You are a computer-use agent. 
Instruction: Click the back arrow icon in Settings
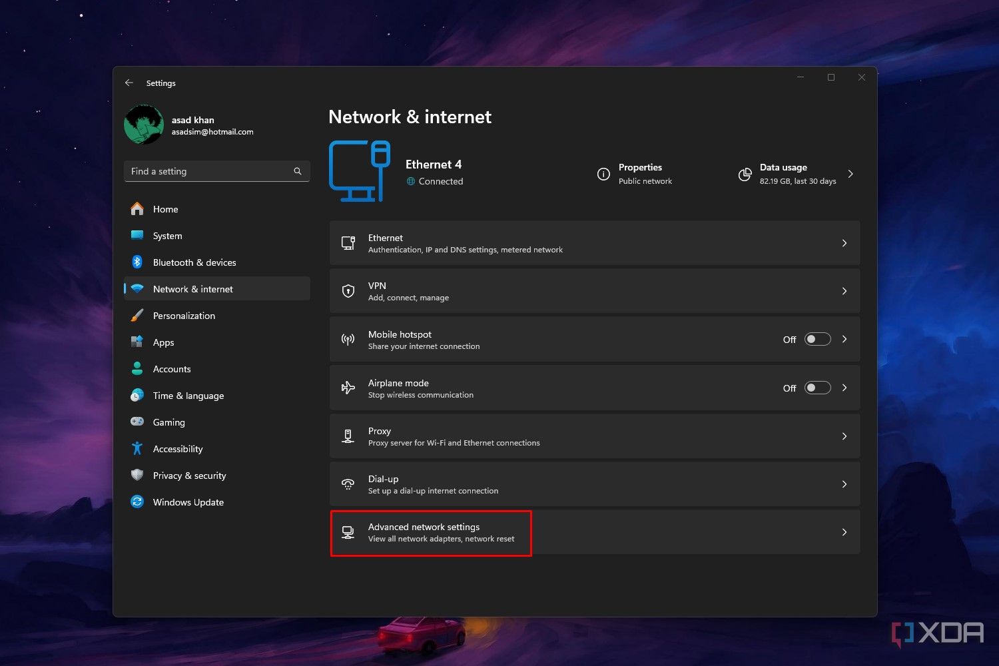[129, 83]
